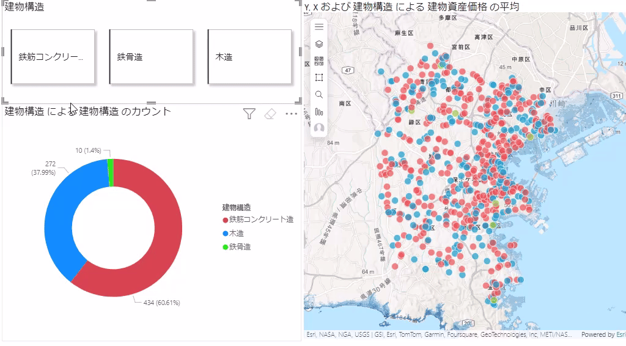
Task: Open the basemap gallery grid icon
Action: (319, 61)
